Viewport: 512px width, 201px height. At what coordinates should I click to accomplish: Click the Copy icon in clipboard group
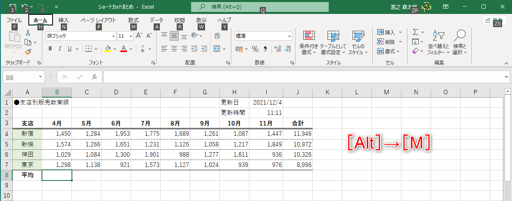(28, 42)
